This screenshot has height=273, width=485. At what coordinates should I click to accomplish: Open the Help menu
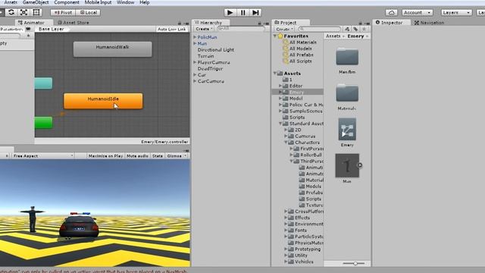pos(145,2)
